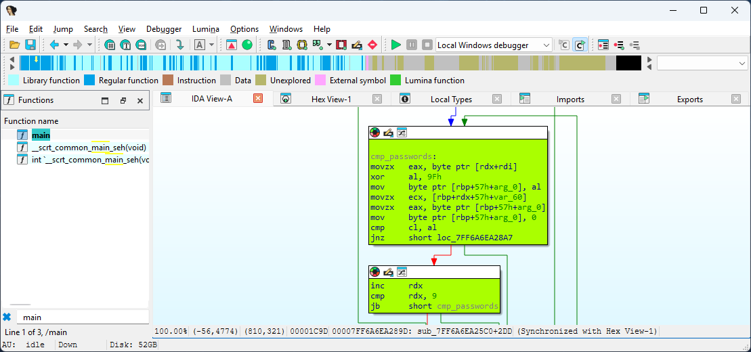The image size is (751, 352).
Task: Click the function search input field
Action: point(81,317)
